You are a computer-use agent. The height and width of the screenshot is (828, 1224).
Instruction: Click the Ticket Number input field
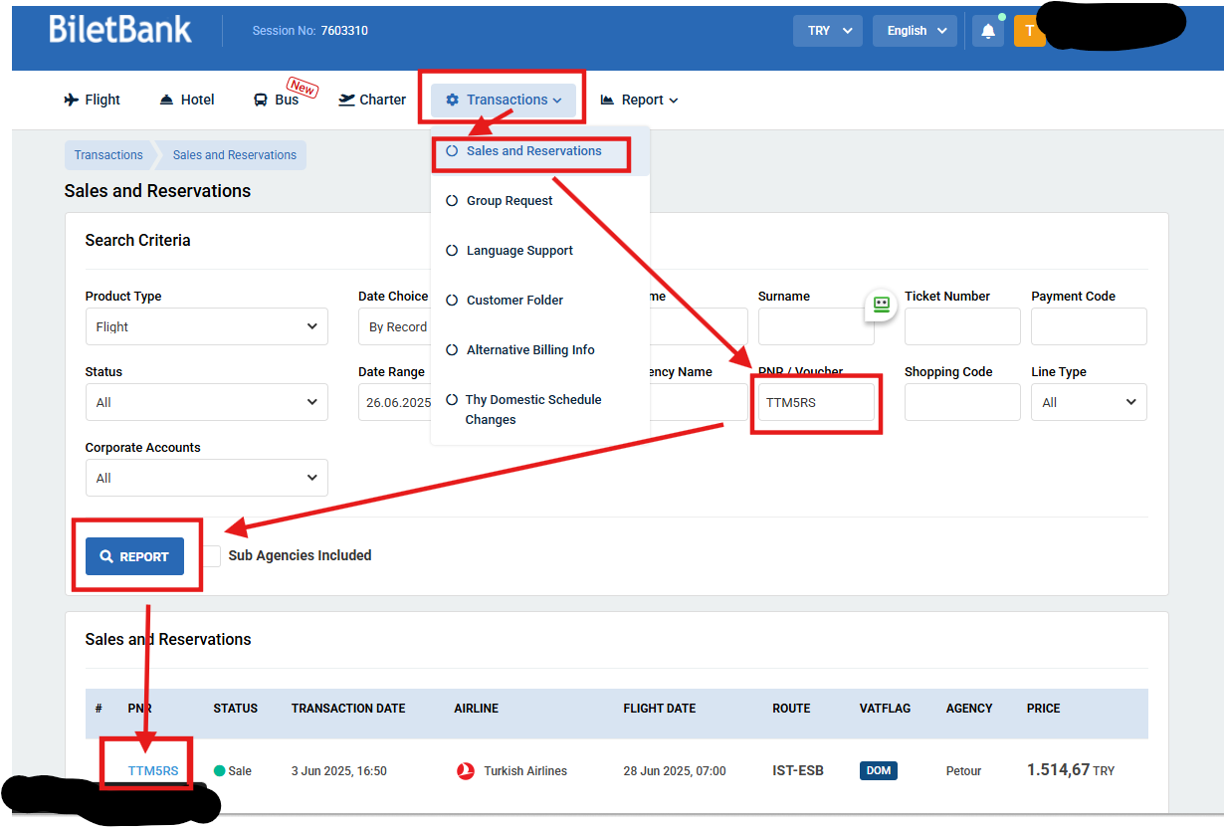(962, 326)
